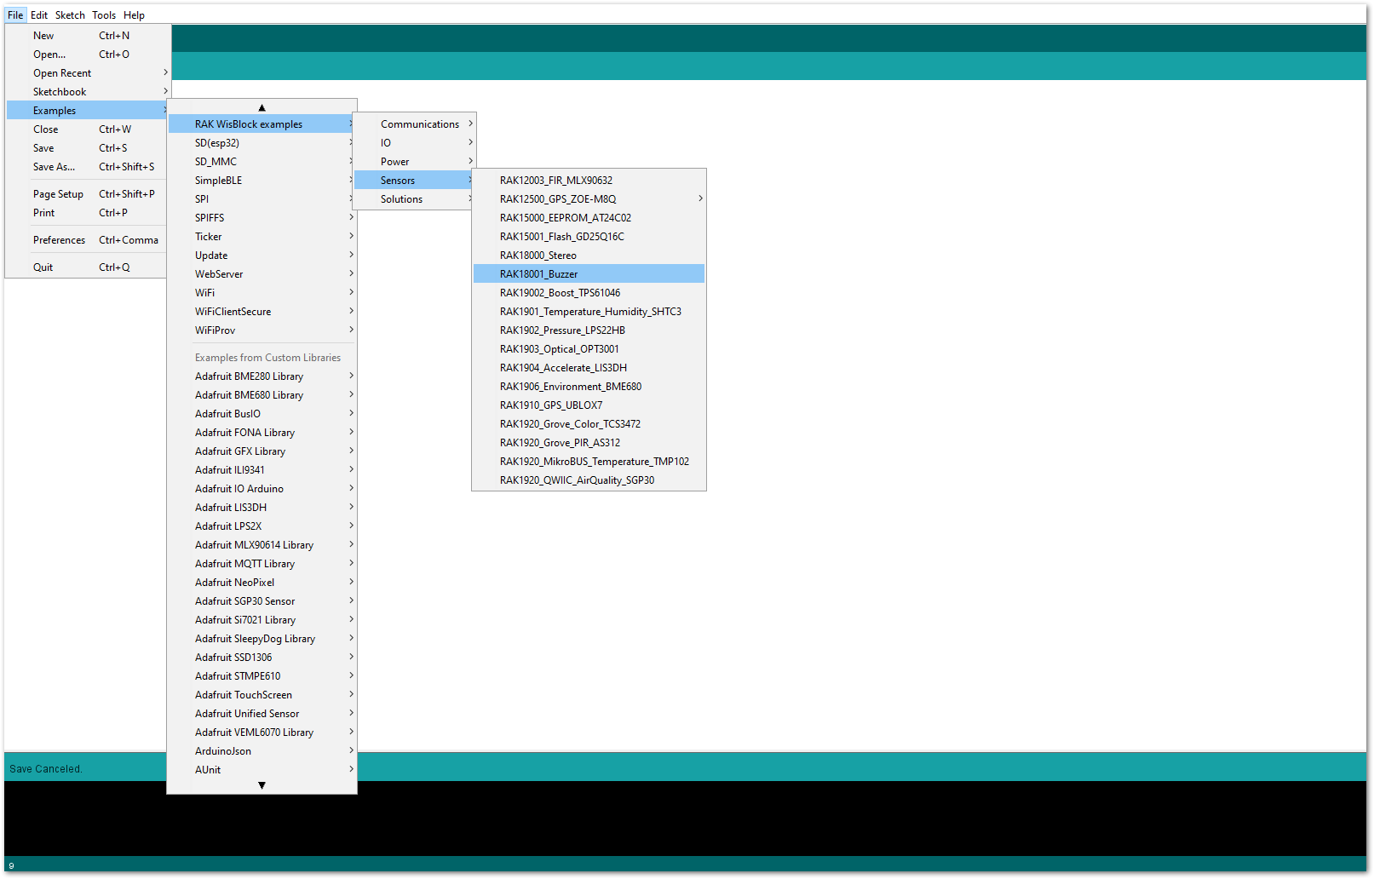1374x879 pixels.
Task: Select the Examples menu entry
Action: (x=87, y=111)
